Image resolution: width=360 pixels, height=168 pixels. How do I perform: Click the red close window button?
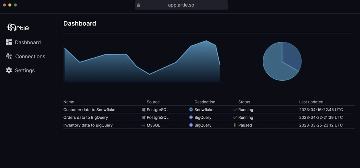coord(4,5)
